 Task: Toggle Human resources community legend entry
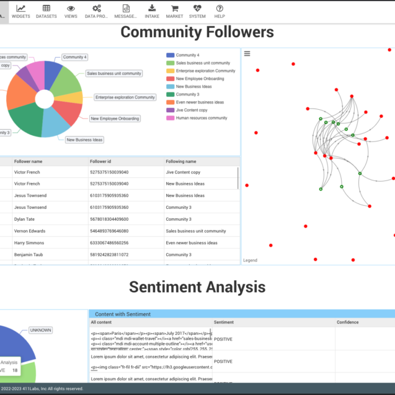point(197,118)
